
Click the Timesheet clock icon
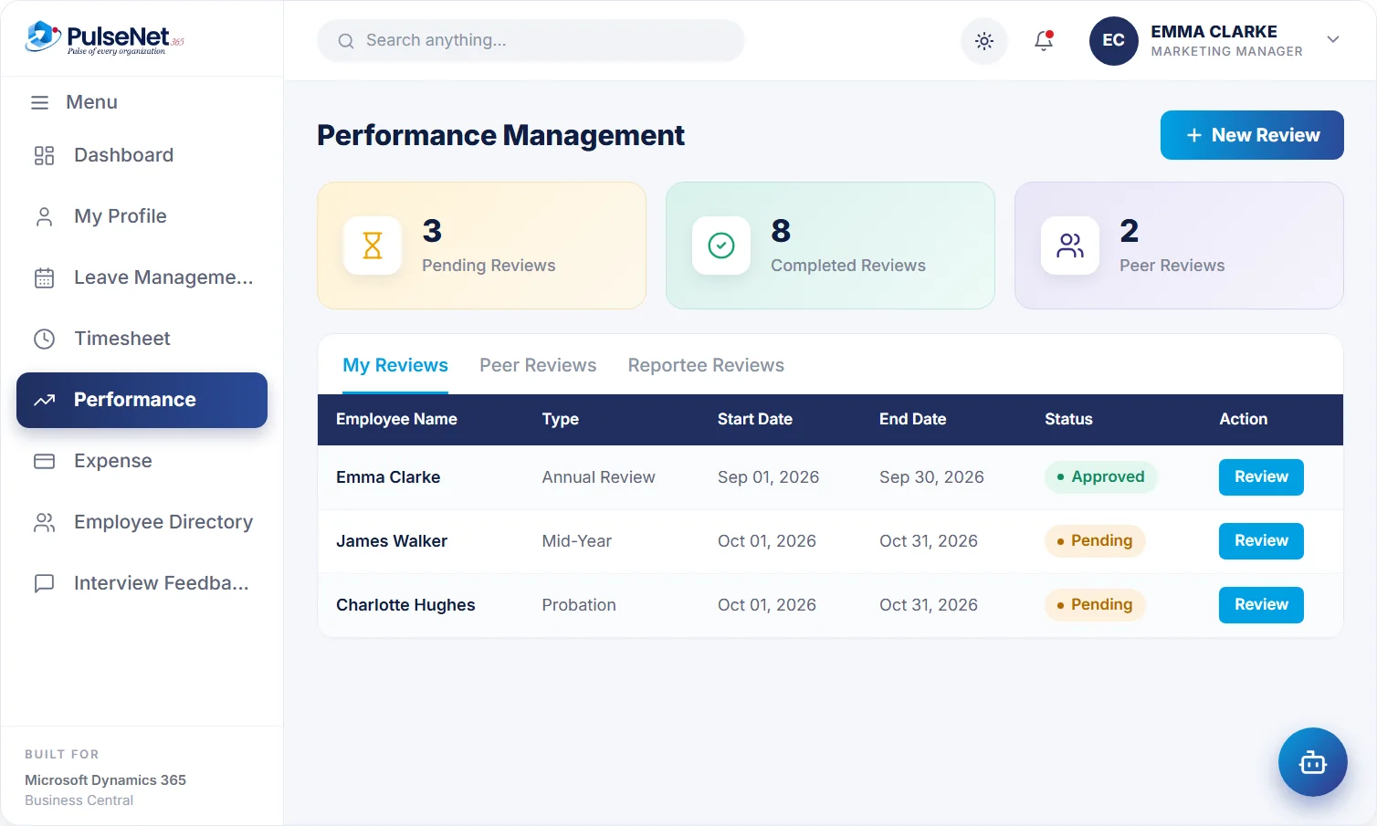44,339
